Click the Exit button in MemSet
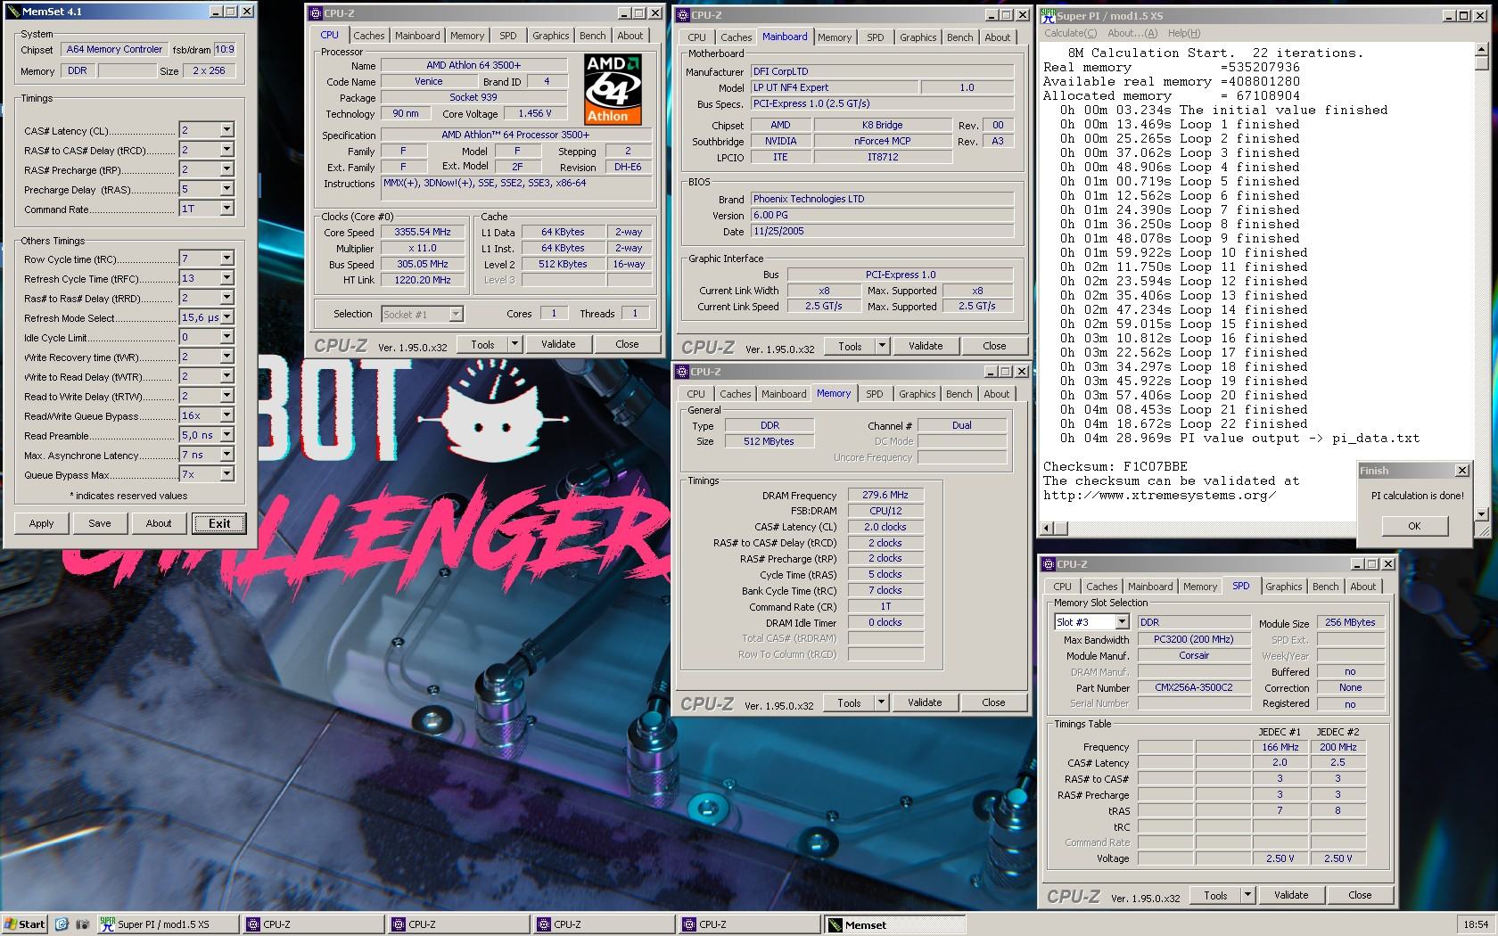The image size is (1498, 936). tap(219, 523)
